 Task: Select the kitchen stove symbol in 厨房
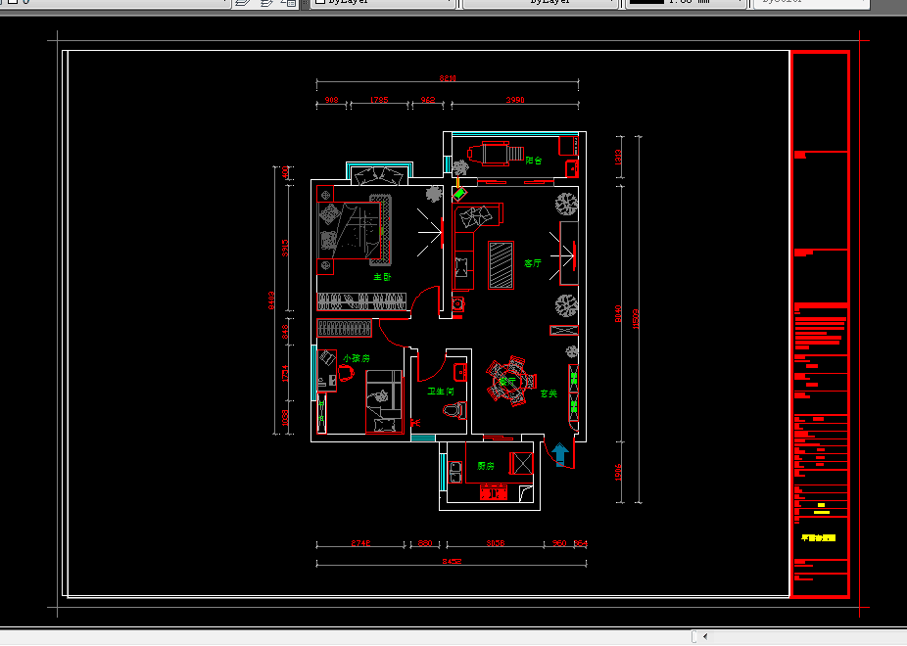[x=493, y=492]
